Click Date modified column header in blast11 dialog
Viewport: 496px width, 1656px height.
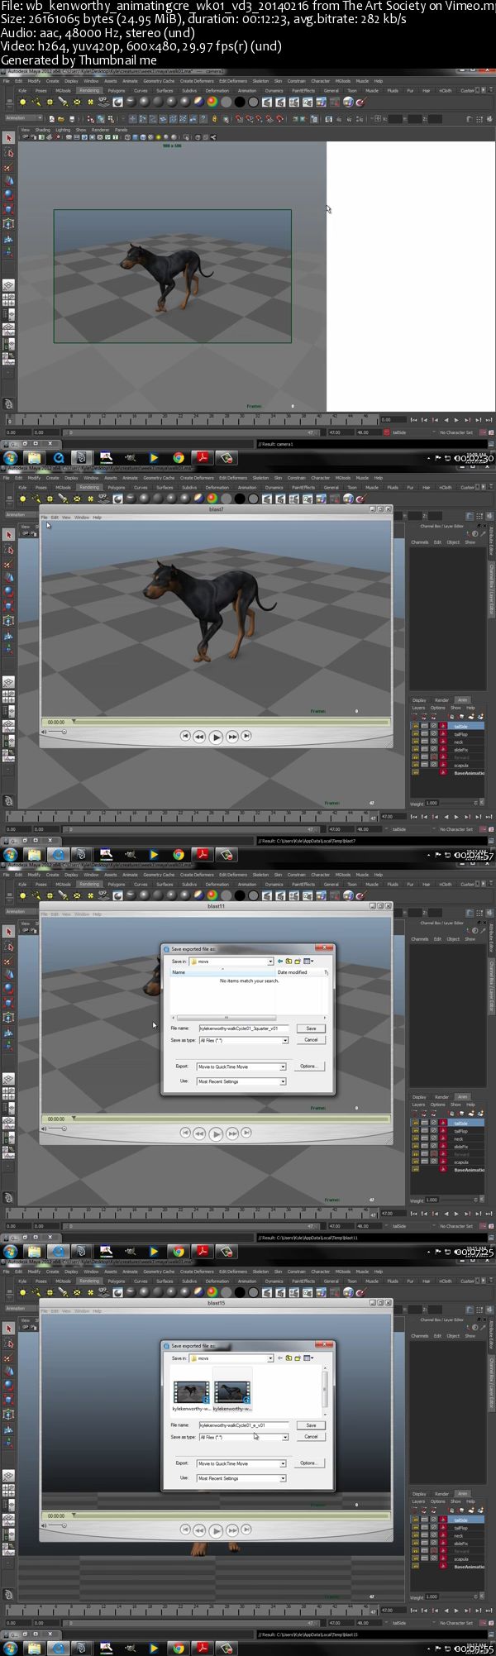coord(292,972)
